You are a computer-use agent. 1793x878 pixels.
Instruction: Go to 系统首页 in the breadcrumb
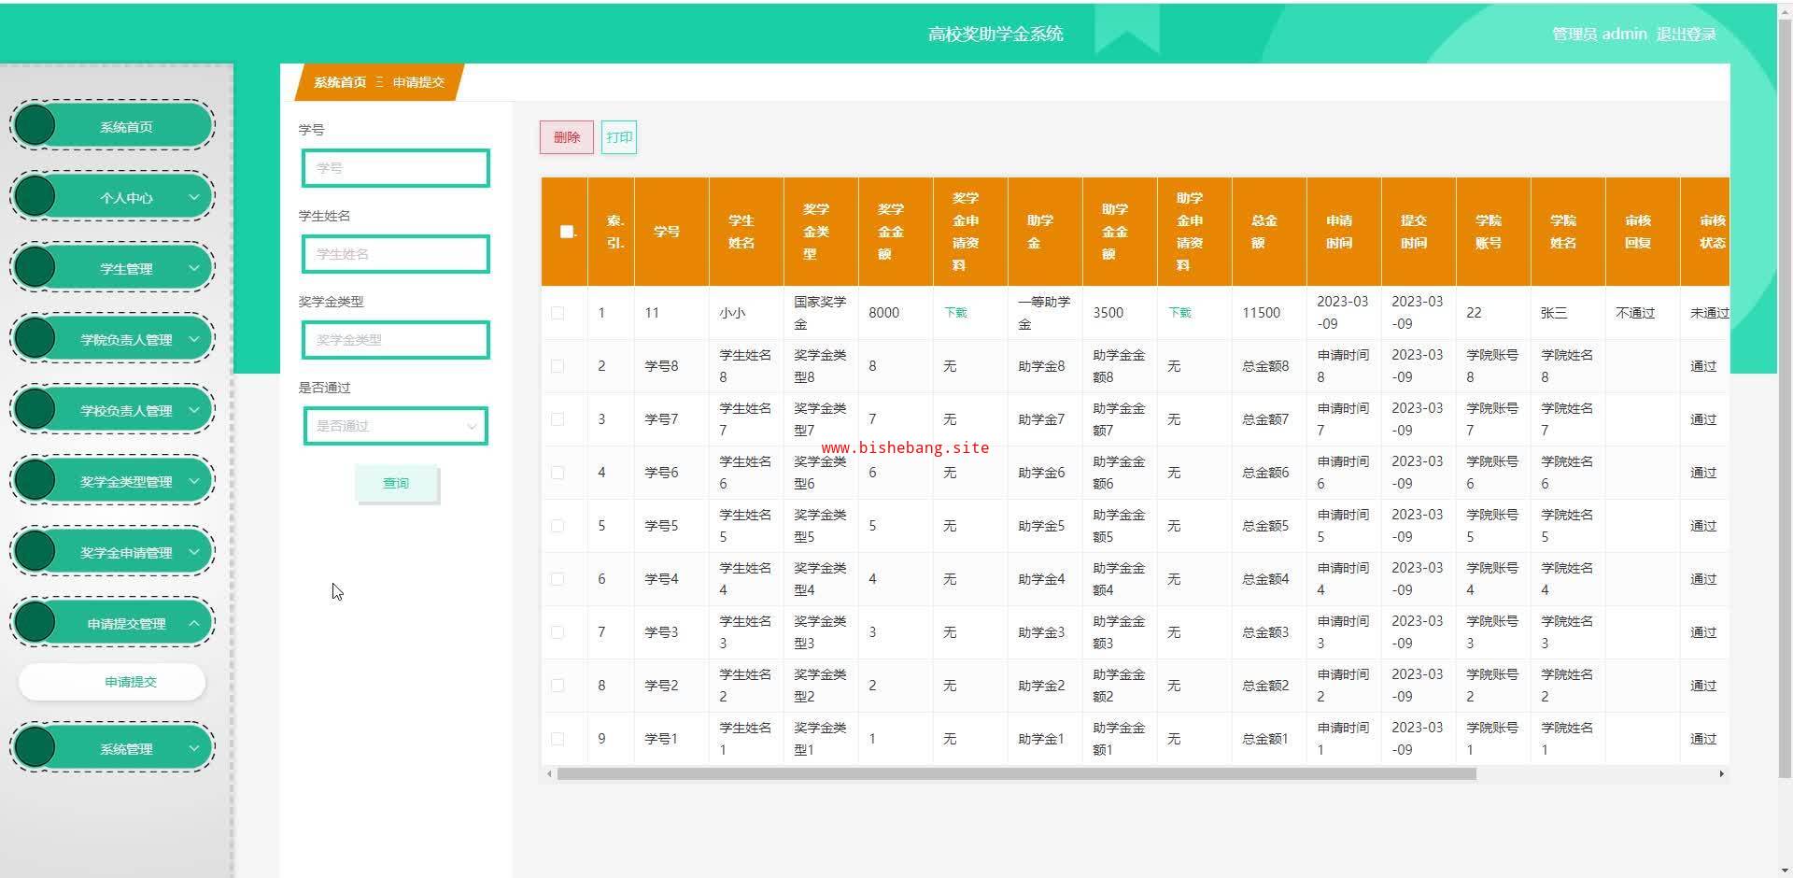(x=339, y=82)
